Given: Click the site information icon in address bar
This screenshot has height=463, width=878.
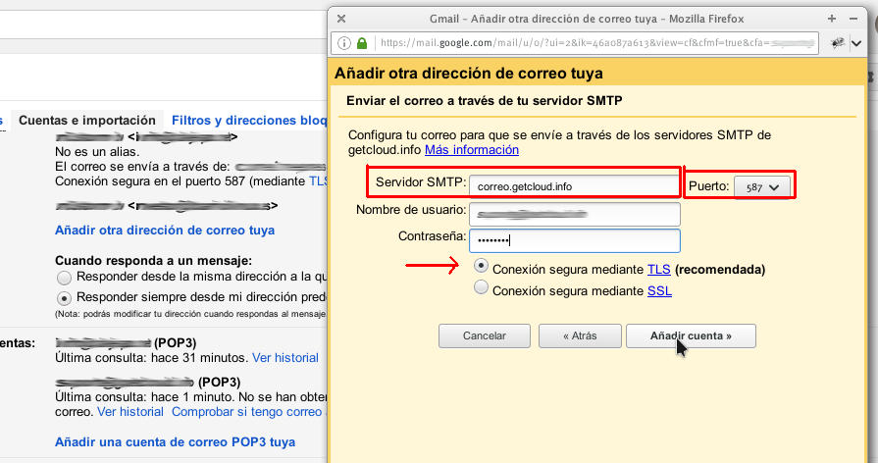Looking at the screenshot, I should click(343, 43).
